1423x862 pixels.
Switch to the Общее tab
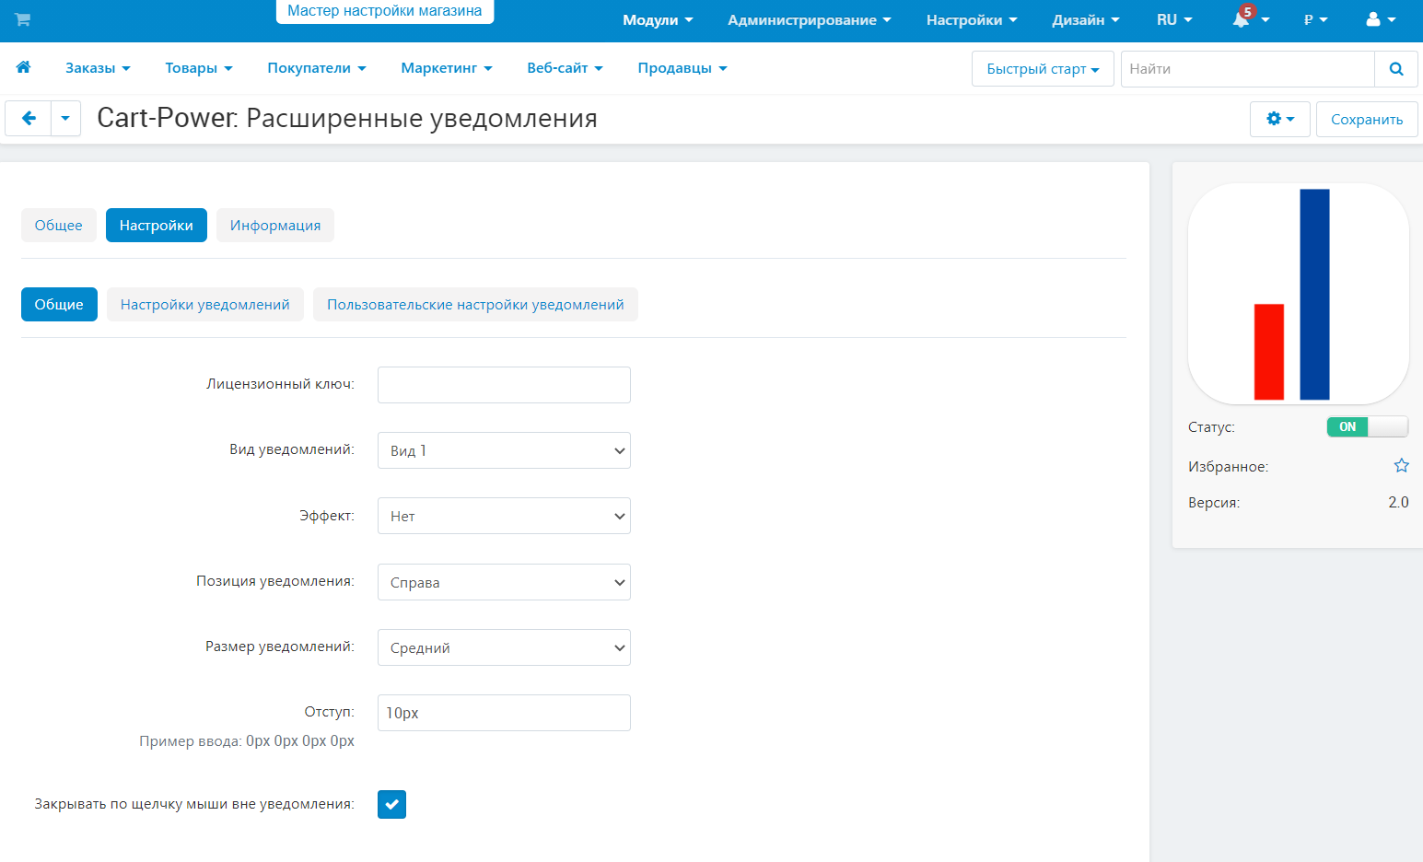point(59,226)
